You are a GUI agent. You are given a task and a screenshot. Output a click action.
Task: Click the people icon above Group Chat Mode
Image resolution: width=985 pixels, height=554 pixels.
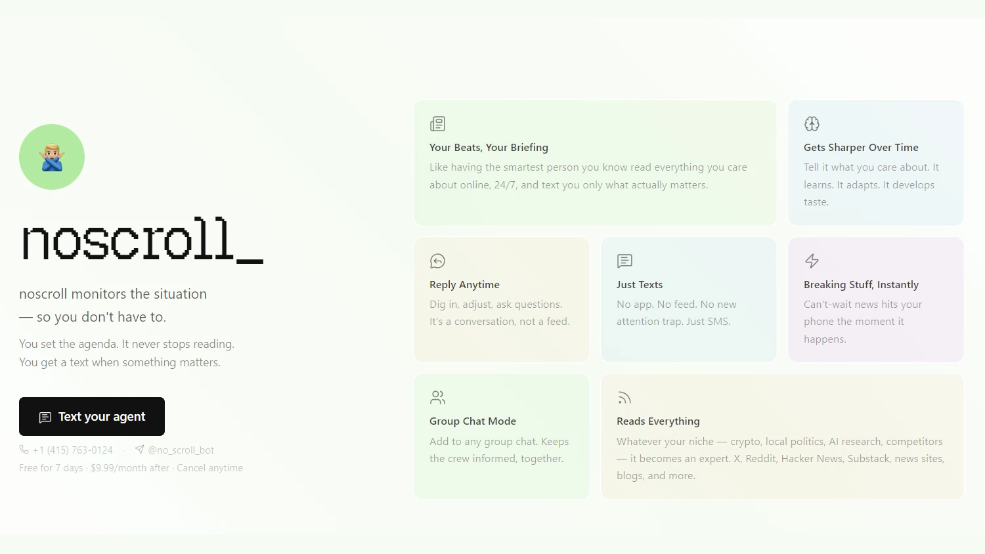[437, 398]
